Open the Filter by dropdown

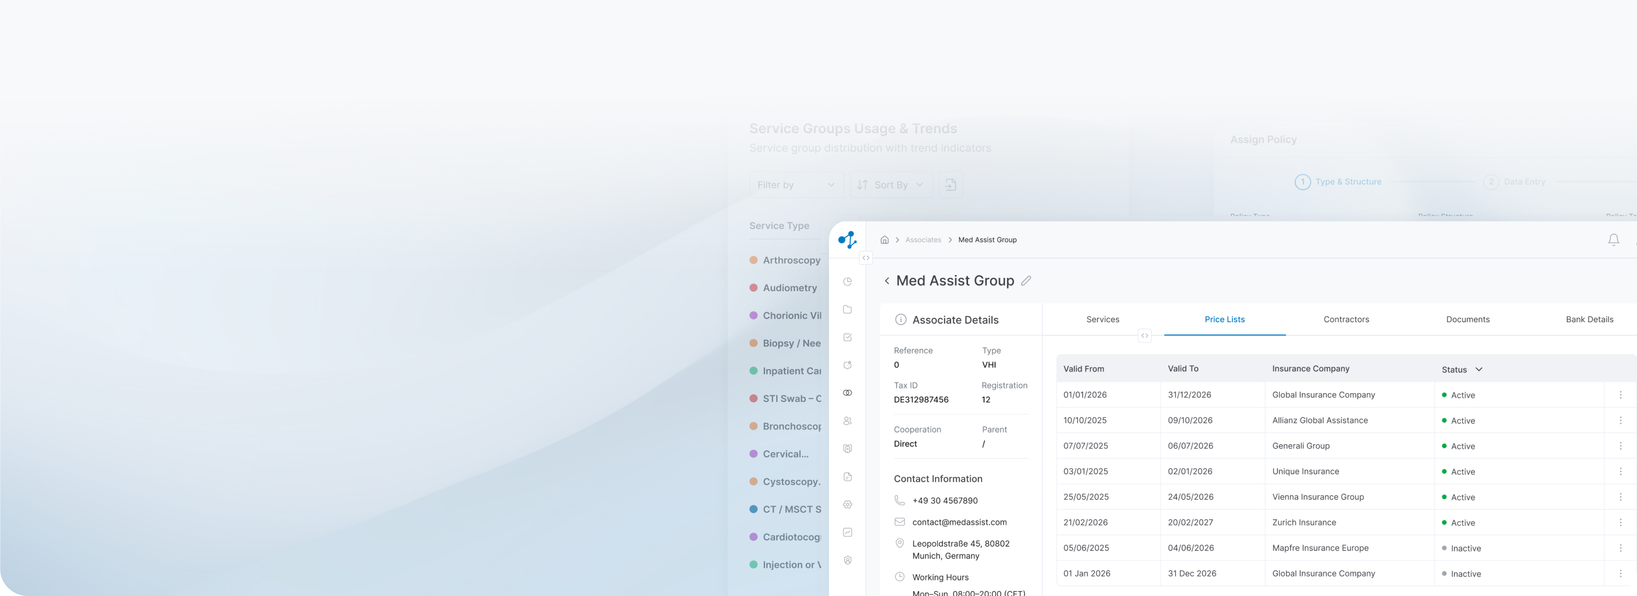point(796,185)
